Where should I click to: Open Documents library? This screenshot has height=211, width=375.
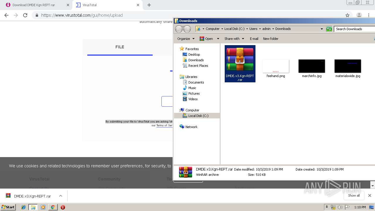[x=196, y=82]
